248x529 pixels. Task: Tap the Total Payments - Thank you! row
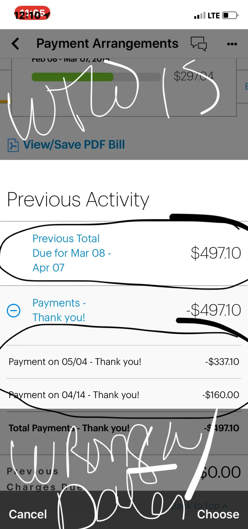point(124,428)
